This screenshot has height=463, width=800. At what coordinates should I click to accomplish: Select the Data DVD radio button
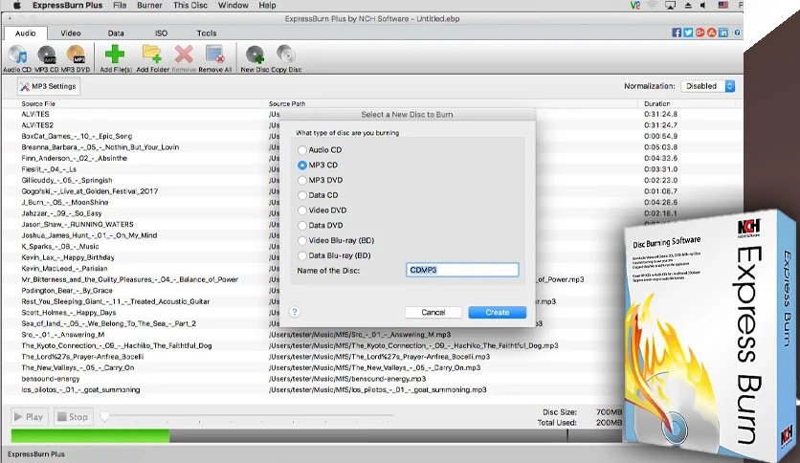tap(302, 226)
